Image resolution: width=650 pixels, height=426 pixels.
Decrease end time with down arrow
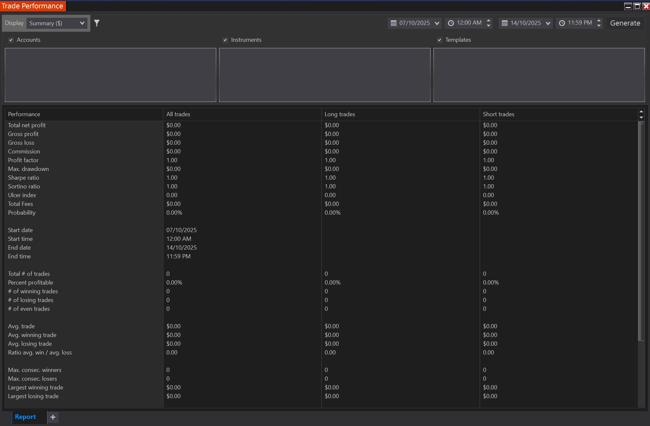(x=599, y=26)
